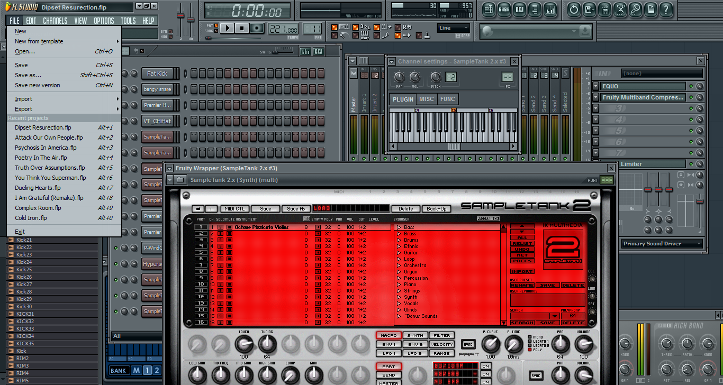
Task: Click the Back-Up button in SampleTank
Action: [x=436, y=209]
